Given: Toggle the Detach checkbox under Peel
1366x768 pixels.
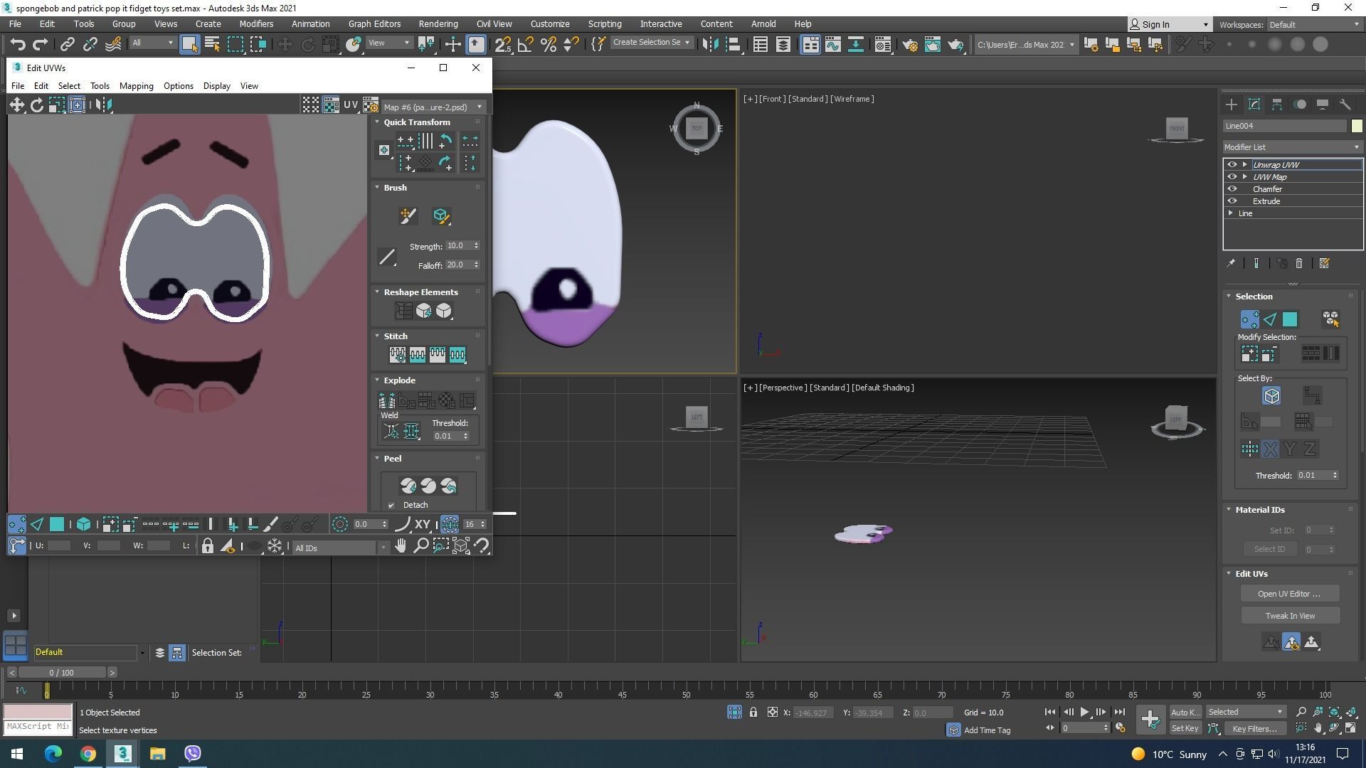Looking at the screenshot, I should pos(391,506).
